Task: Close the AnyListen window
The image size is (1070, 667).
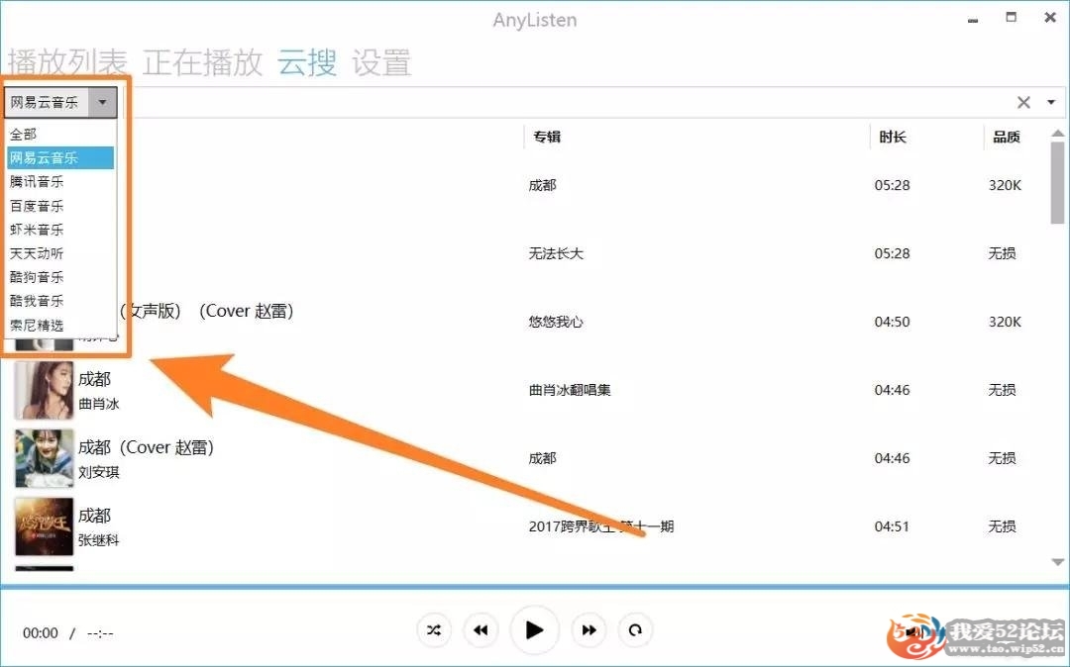Action: pyautogui.click(x=1050, y=18)
